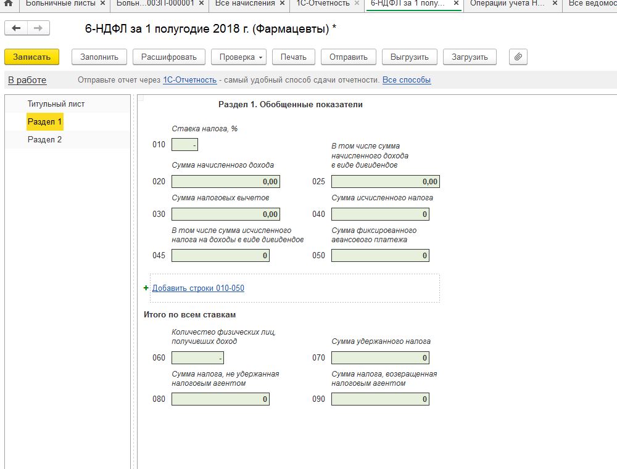Click the paperclip attachment icon
The image size is (617, 469).
(x=518, y=57)
